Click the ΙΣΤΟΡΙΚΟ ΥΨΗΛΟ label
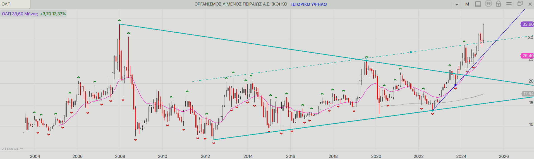This screenshot has width=534, height=159. (309, 4)
